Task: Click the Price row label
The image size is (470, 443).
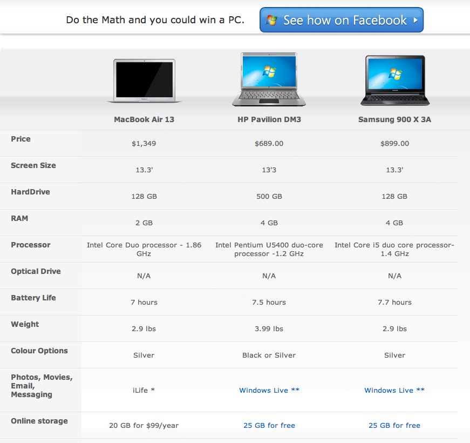Action: click(21, 139)
